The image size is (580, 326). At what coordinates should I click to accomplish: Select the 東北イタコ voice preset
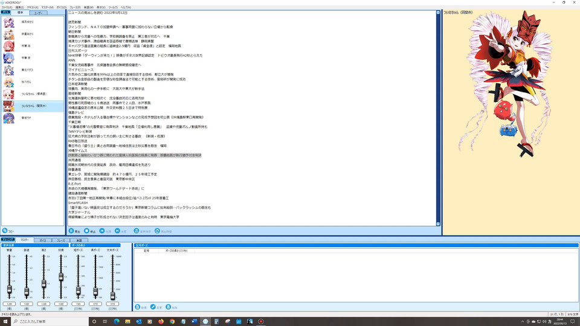(x=33, y=70)
